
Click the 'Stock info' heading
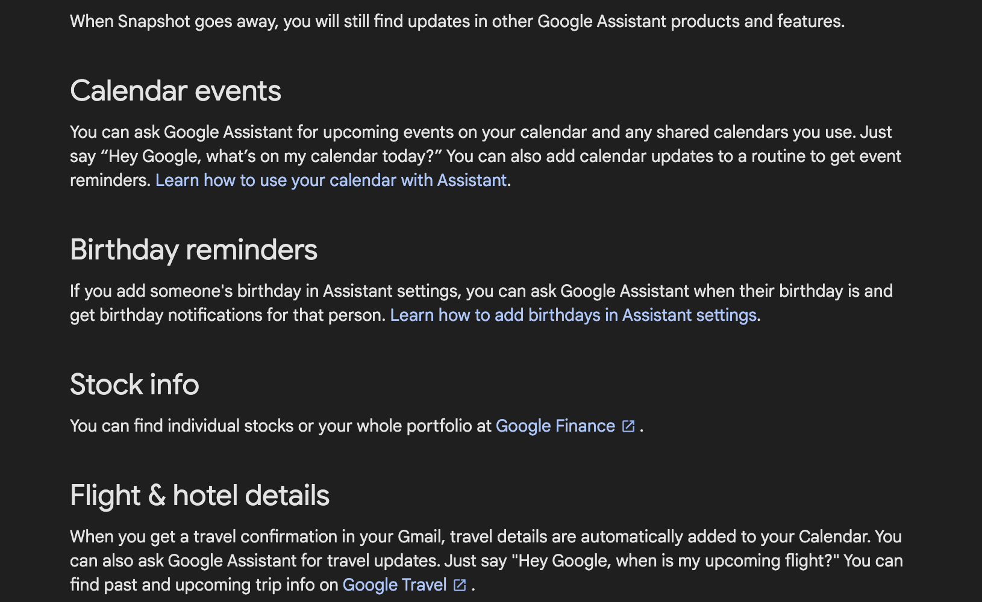coord(134,385)
